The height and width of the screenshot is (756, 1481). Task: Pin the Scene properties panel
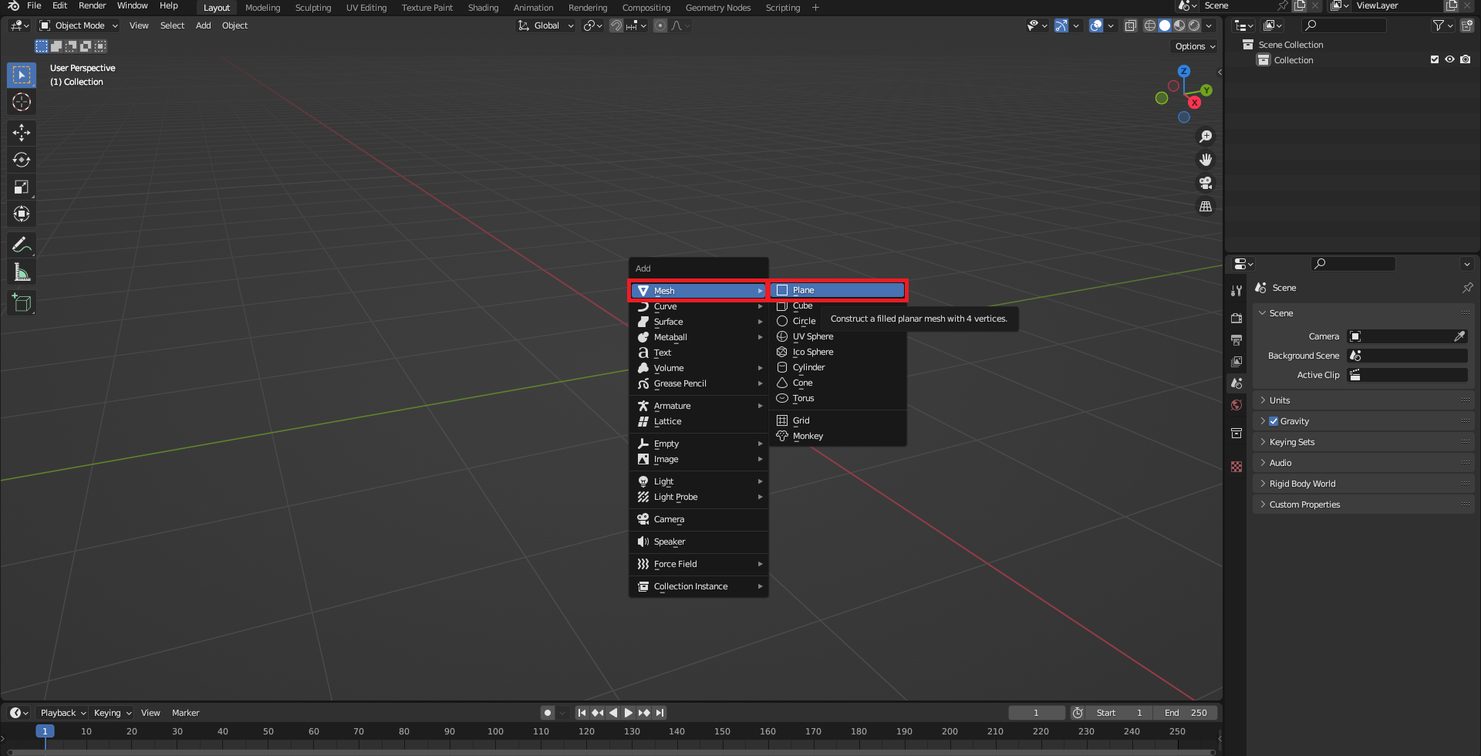[x=1467, y=288]
